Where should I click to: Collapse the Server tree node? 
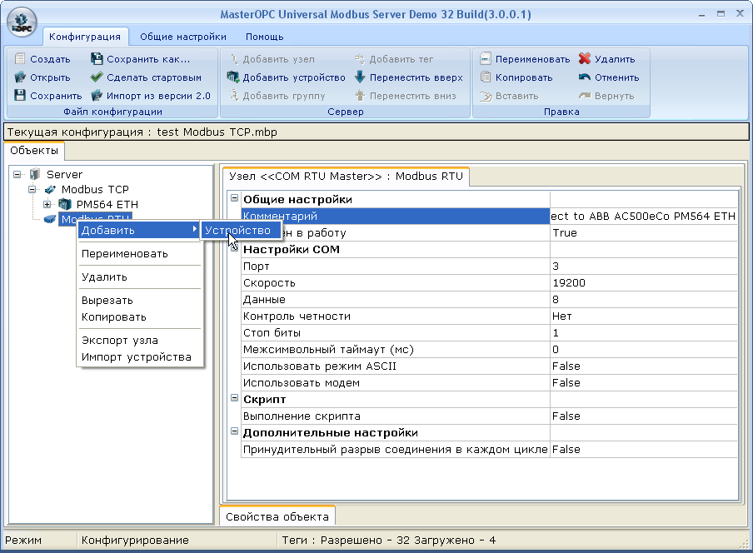pyautogui.click(x=17, y=175)
